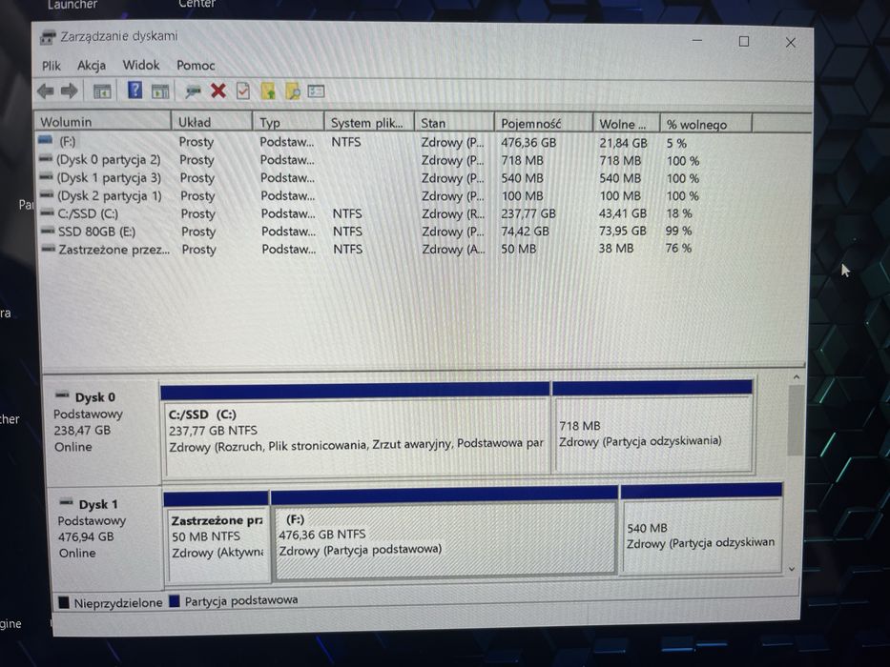Screen dimensions: 890x667
Task: Open the Widok menu
Action: point(141,65)
